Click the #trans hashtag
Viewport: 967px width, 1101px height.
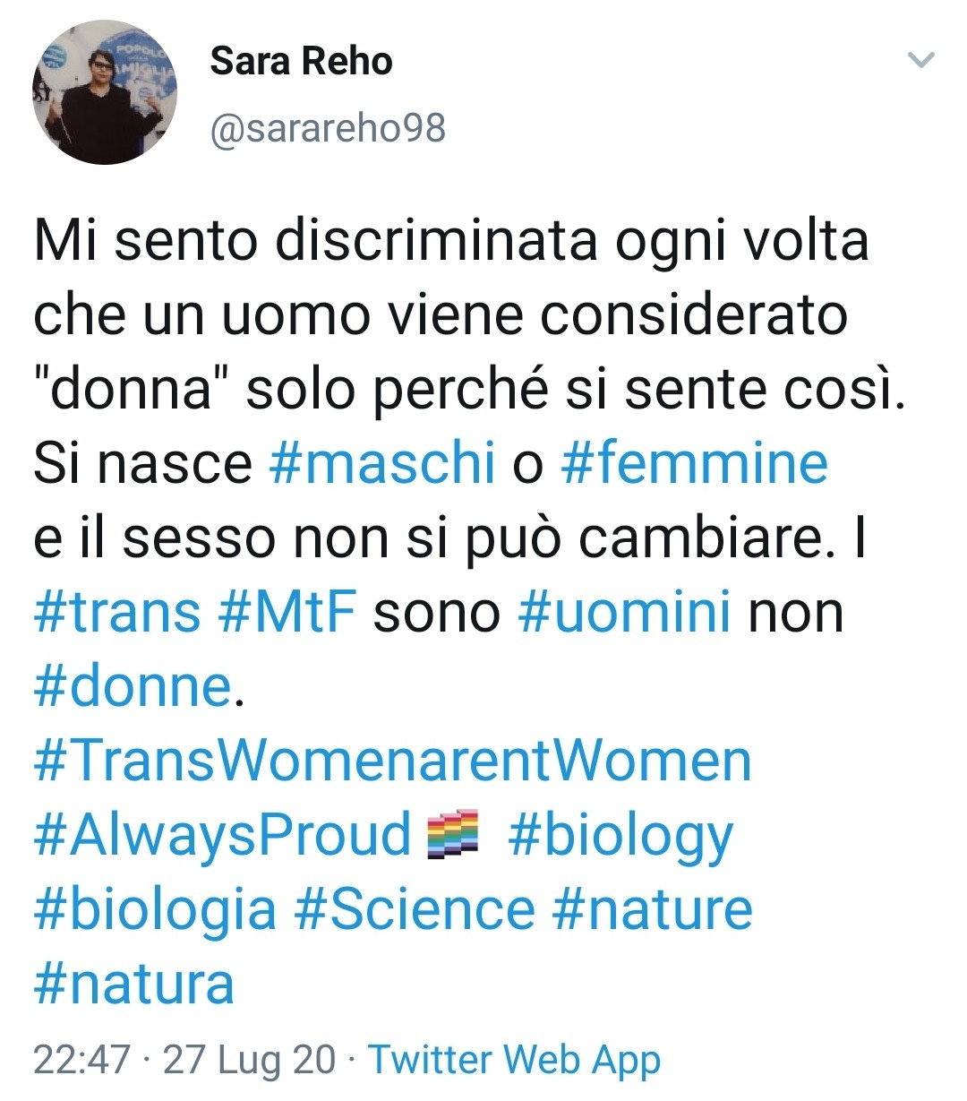coord(117,612)
